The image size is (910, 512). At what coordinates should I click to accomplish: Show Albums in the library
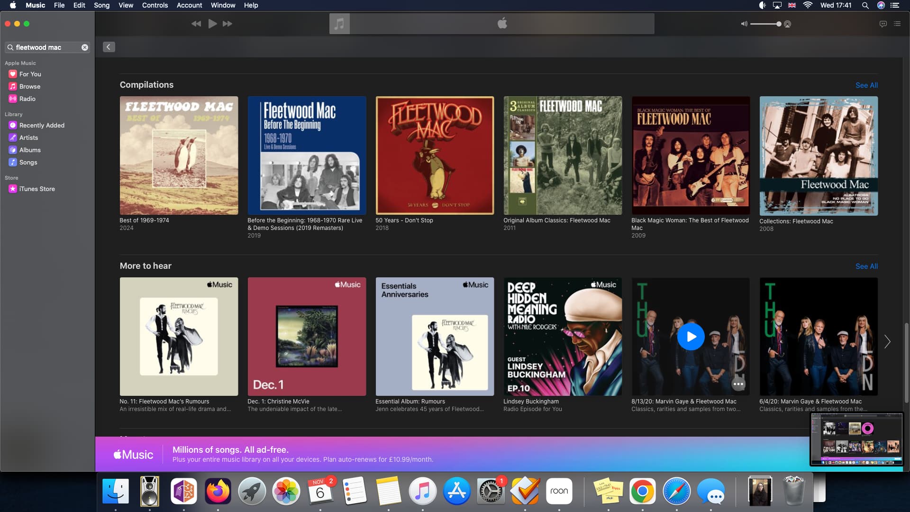[30, 150]
